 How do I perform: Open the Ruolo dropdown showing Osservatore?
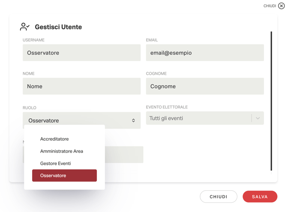(x=77, y=121)
